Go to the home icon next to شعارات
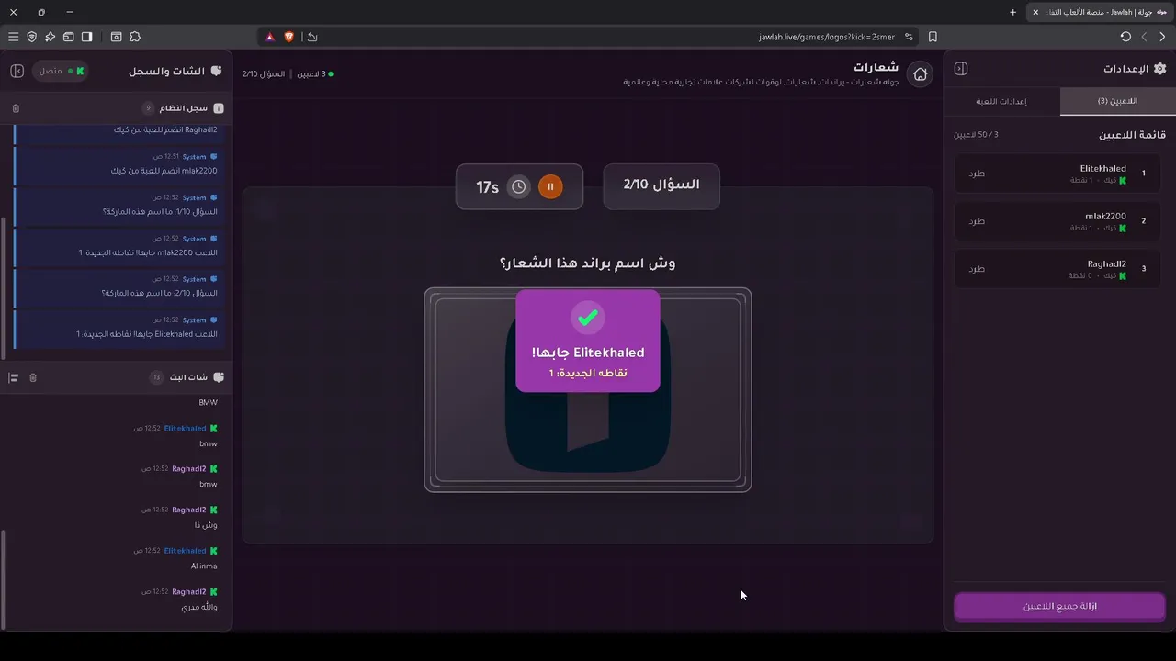The width and height of the screenshot is (1176, 661). click(x=920, y=74)
